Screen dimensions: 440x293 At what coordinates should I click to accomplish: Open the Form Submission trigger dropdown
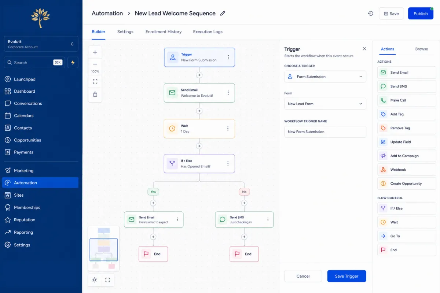325,77
